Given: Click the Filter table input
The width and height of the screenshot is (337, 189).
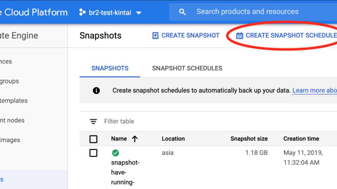Looking at the screenshot, I should click(119, 121).
